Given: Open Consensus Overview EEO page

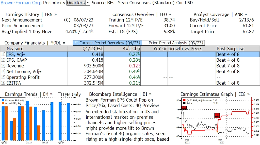Looking at the screenshot, I should 142,14.
